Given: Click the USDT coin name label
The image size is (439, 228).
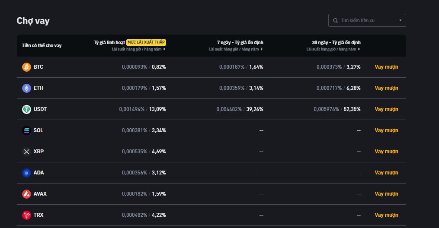Looking at the screenshot, I should pyautogui.click(x=40, y=109).
